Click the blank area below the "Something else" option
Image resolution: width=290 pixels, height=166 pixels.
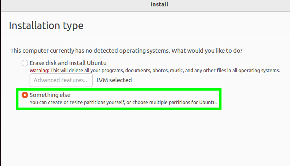[120, 136]
